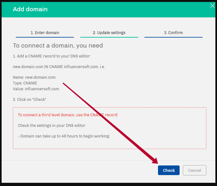Select the red third level domain warning text
217x186 pixels.
pyautogui.click(x=67, y=115)
